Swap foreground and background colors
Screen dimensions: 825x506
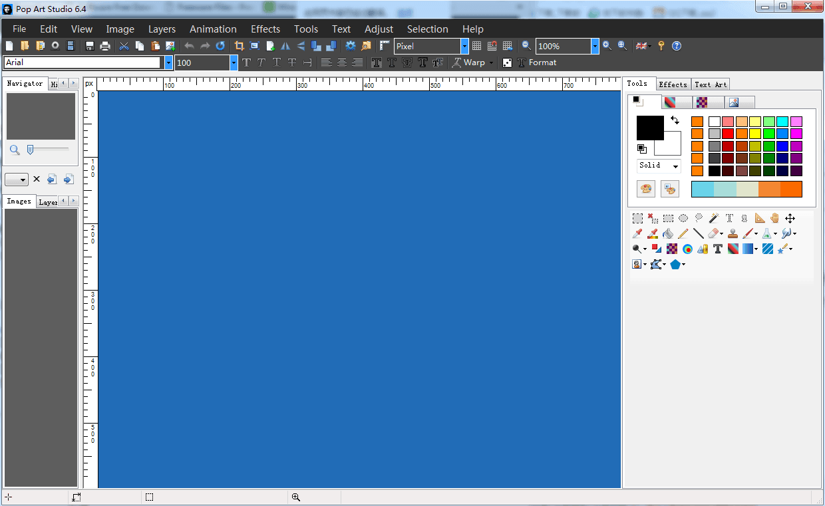(675, 120)
